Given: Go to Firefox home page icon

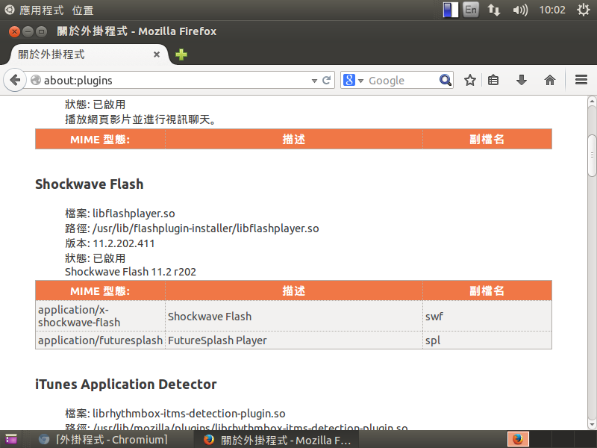Looking at the screenshot, I should coord(550,81).
